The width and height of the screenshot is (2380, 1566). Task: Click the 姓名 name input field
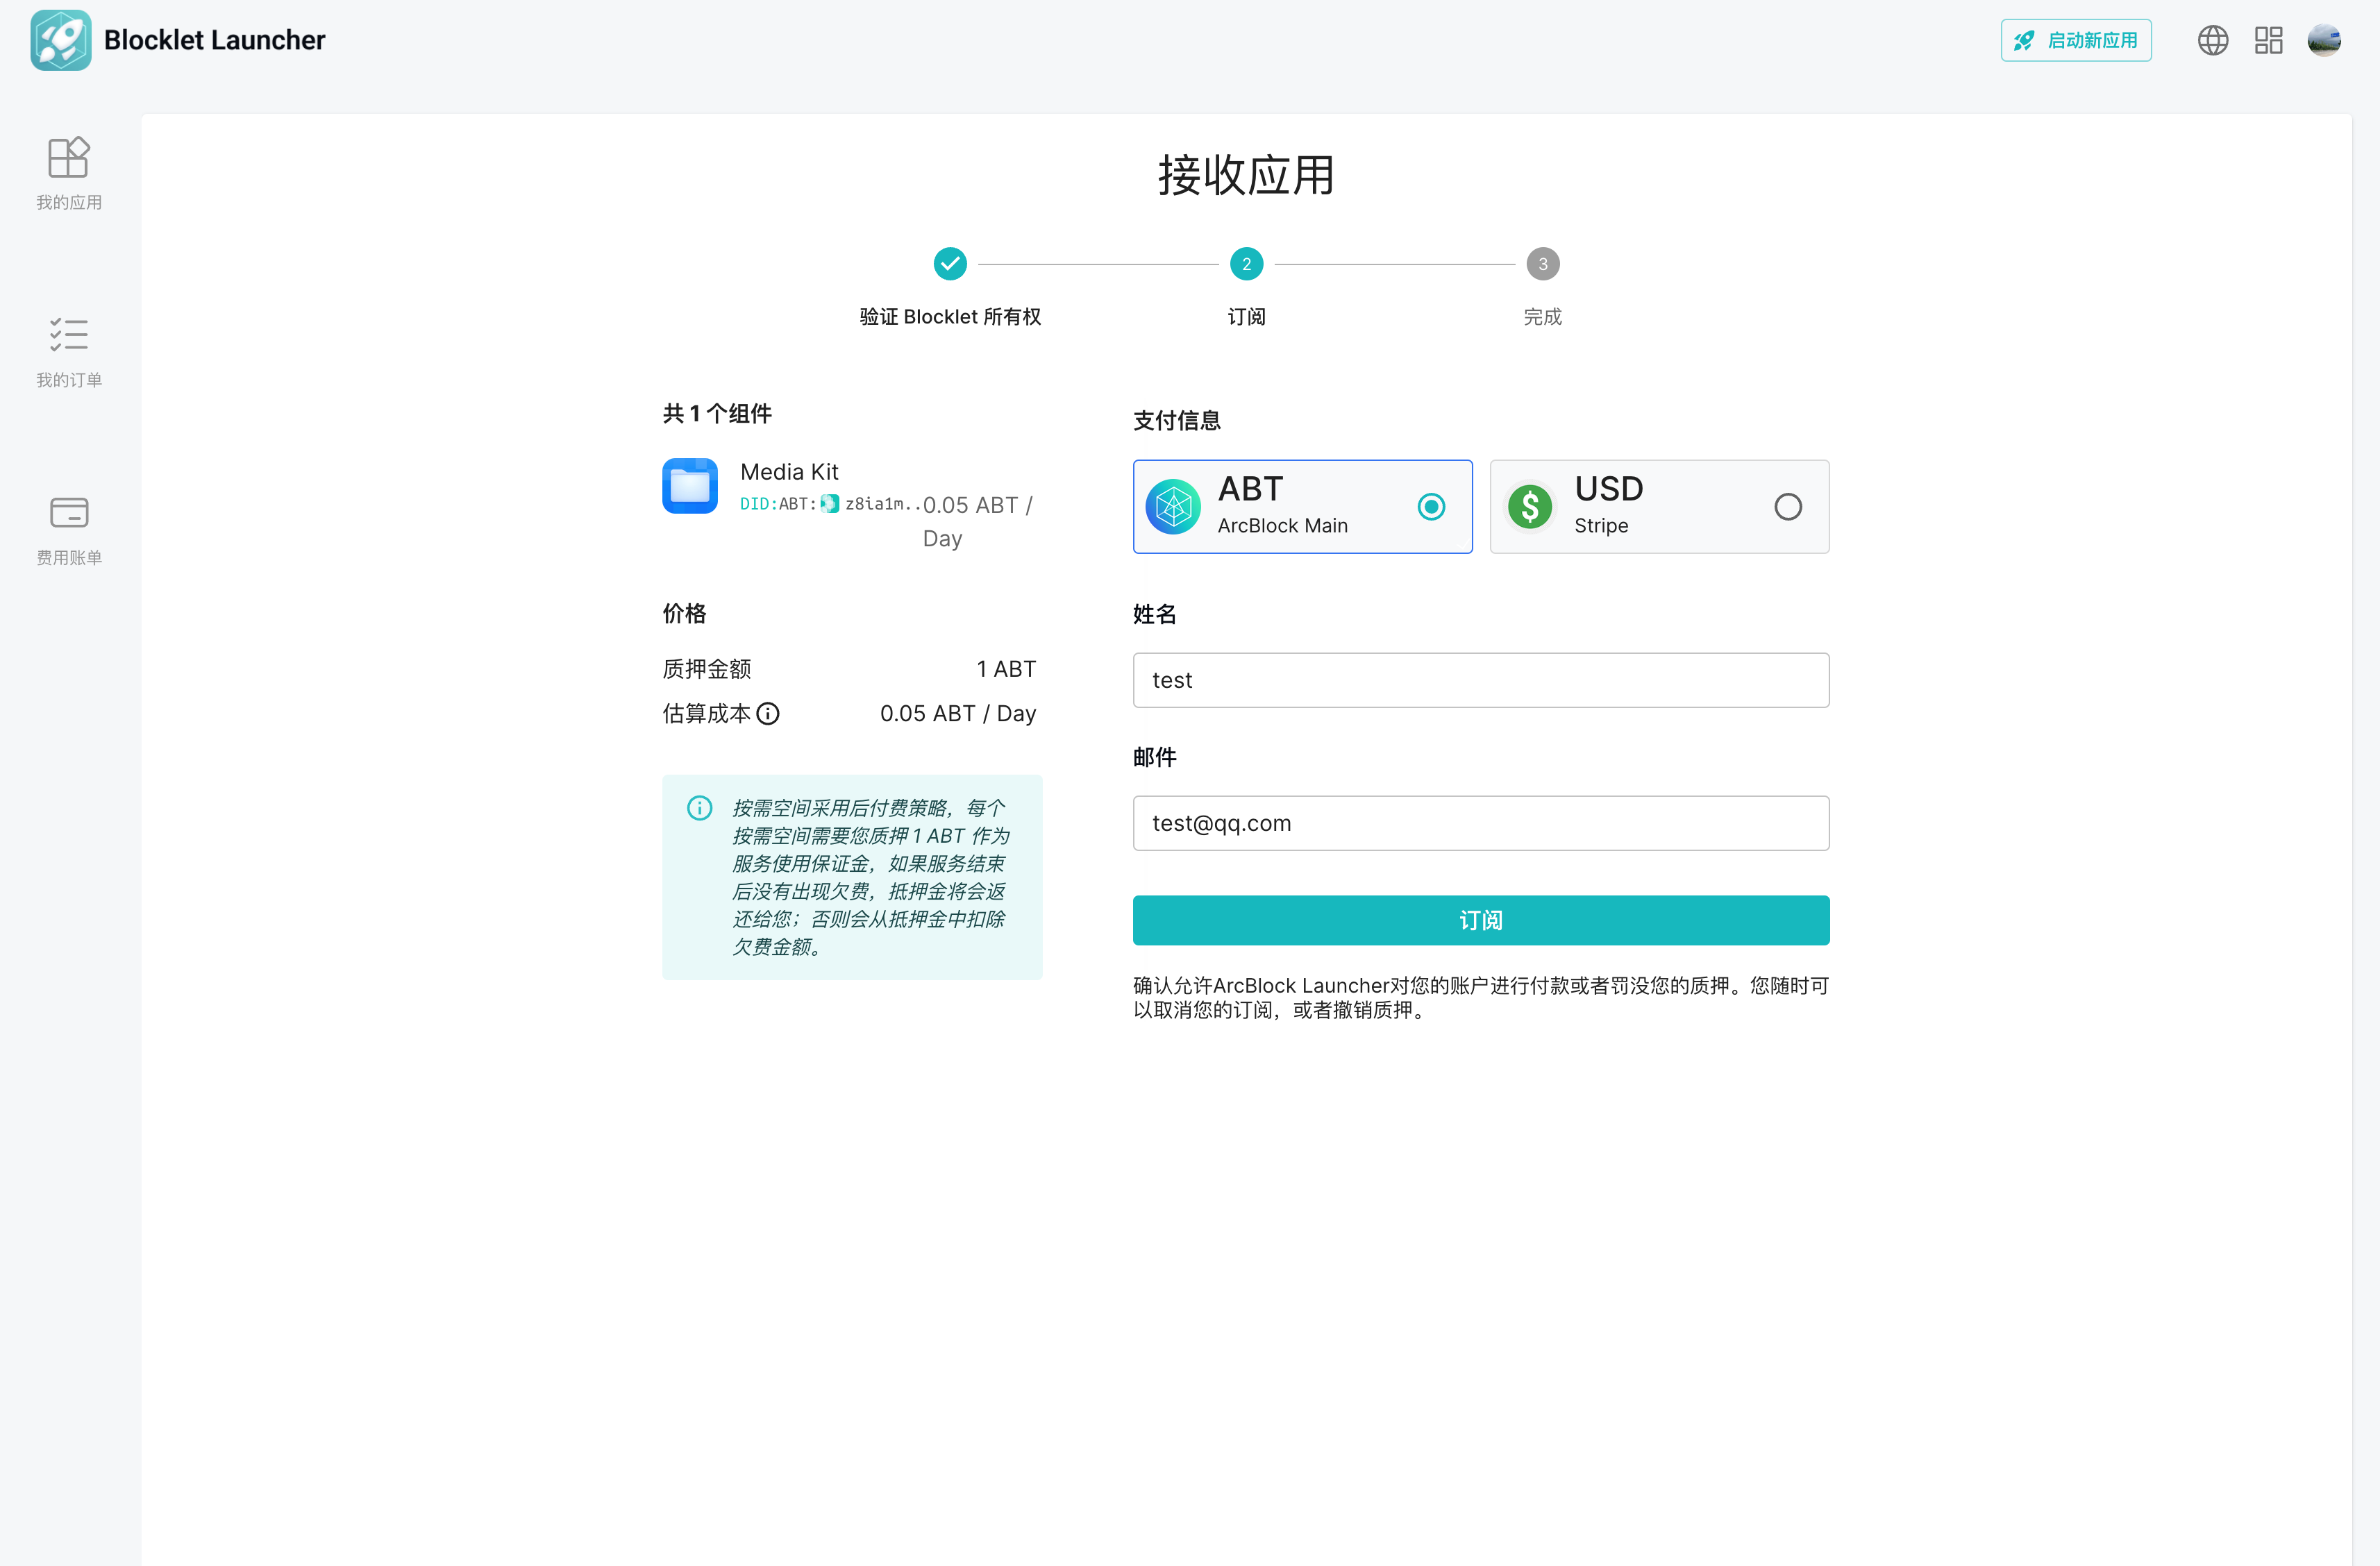(x=1480, y=680)
